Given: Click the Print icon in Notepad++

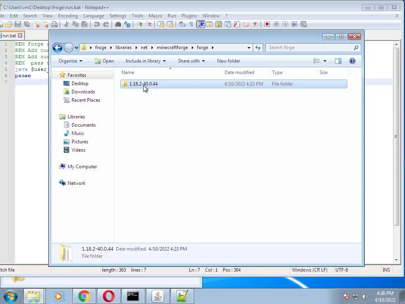Looking at the screenshot, I should click(x=54, y=24).
